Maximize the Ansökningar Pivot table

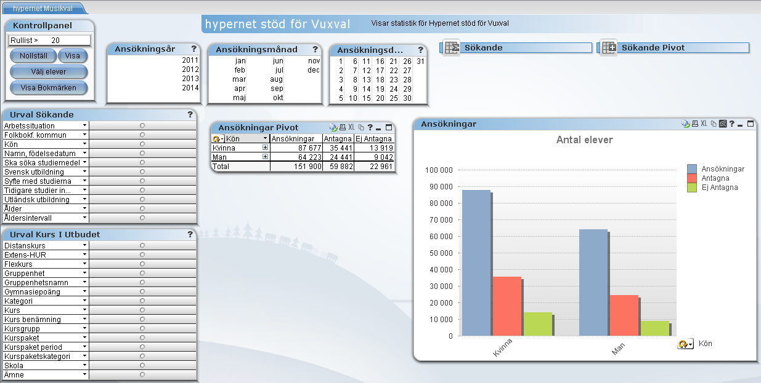389,127
